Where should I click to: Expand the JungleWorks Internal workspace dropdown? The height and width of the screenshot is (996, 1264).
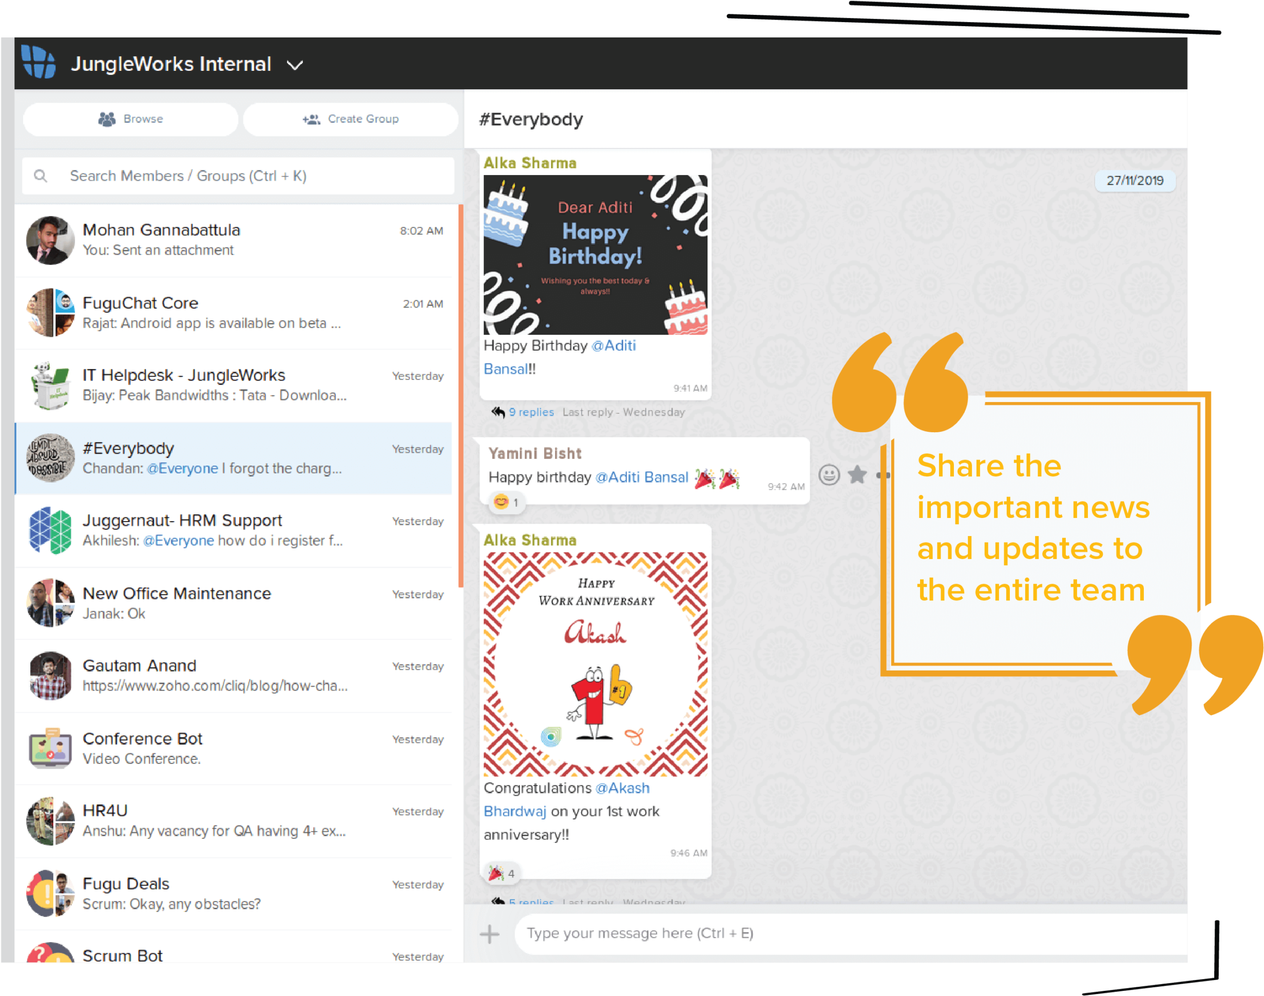pos(295,65)
